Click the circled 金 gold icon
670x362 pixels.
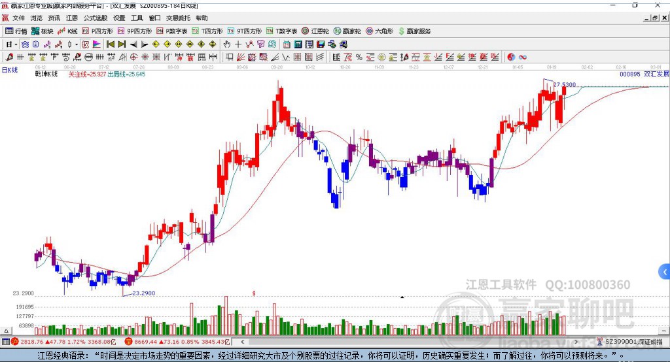pyautogui.click(x=381, y=58)
